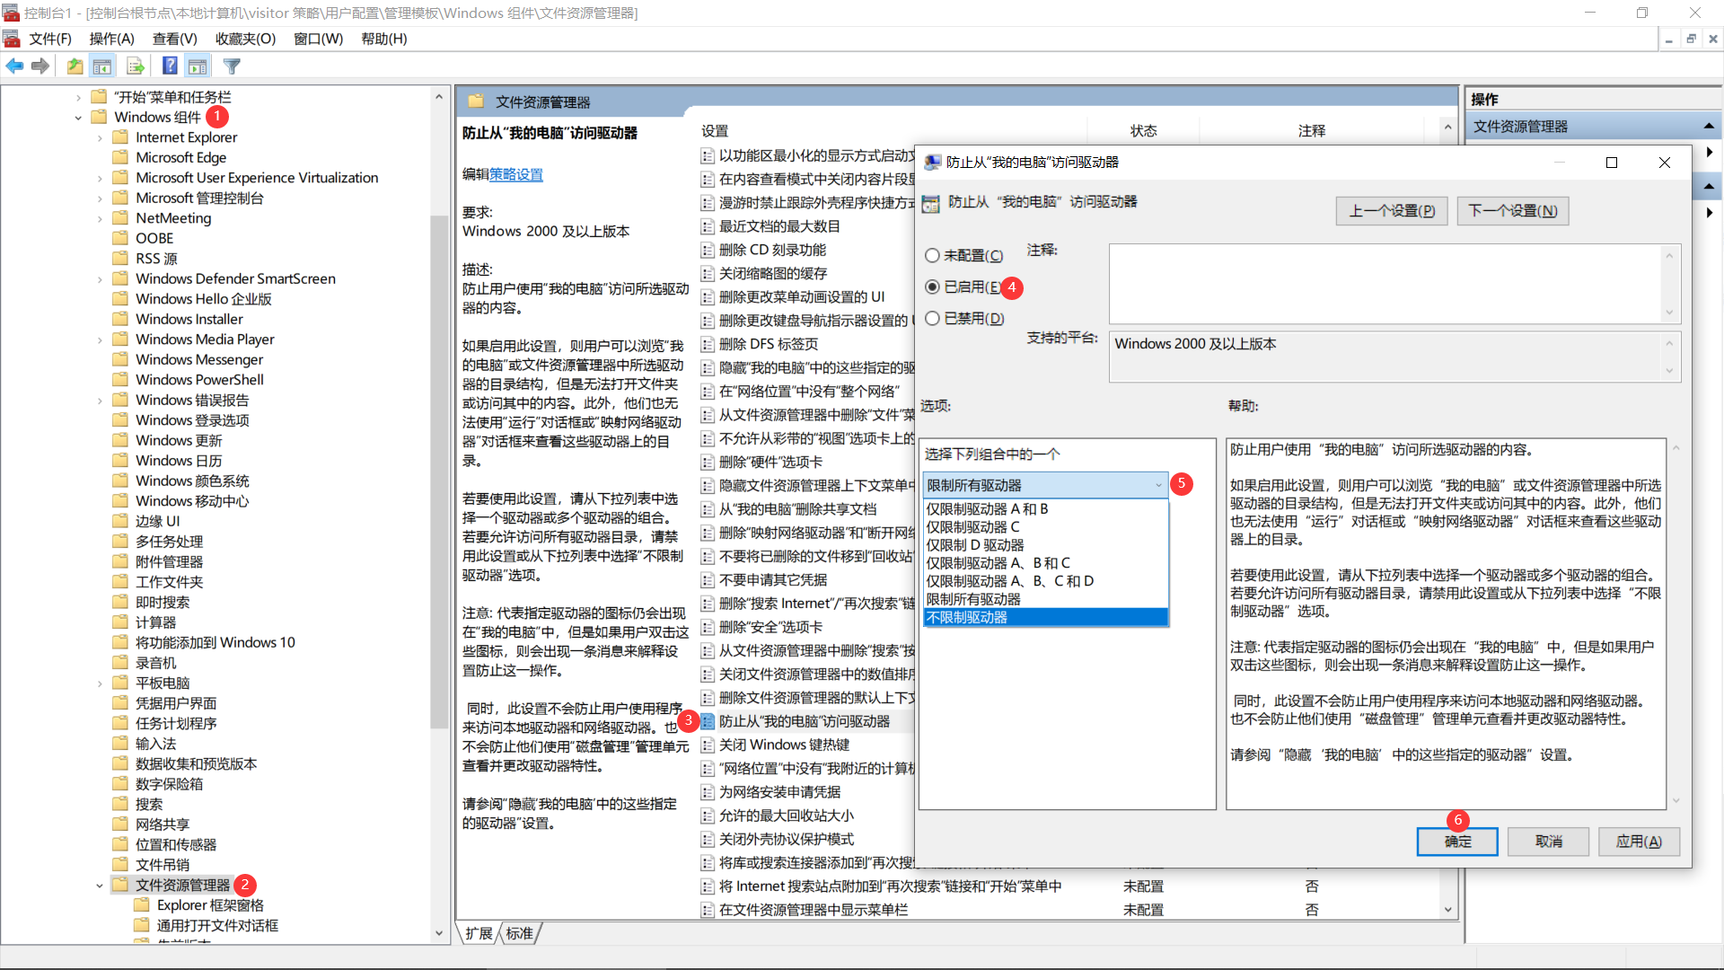Click the Up one level folder icon
Viewport: 1724px width, 970px height.
pyautogui.click(x=75, y=66)
